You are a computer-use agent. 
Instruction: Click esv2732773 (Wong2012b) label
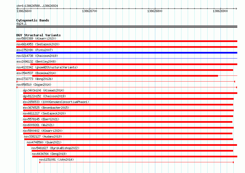click(35, 79)
